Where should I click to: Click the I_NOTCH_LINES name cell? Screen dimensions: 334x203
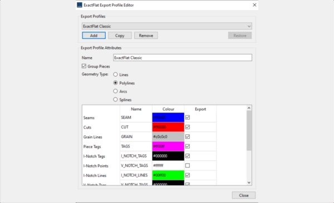tap(136, 175)
